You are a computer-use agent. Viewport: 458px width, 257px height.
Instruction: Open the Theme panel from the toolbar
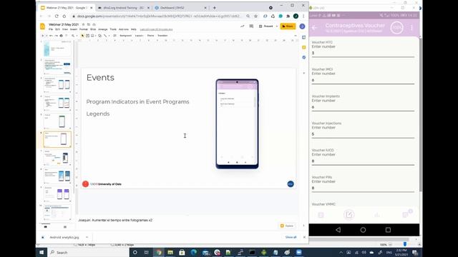[150, 36]
